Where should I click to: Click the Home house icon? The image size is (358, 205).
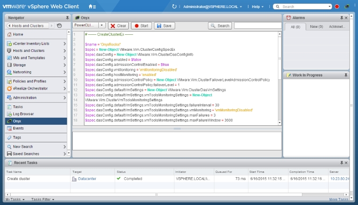tap(9, 35)
